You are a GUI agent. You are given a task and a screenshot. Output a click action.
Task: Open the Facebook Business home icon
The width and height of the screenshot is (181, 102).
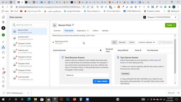[3, 17]
